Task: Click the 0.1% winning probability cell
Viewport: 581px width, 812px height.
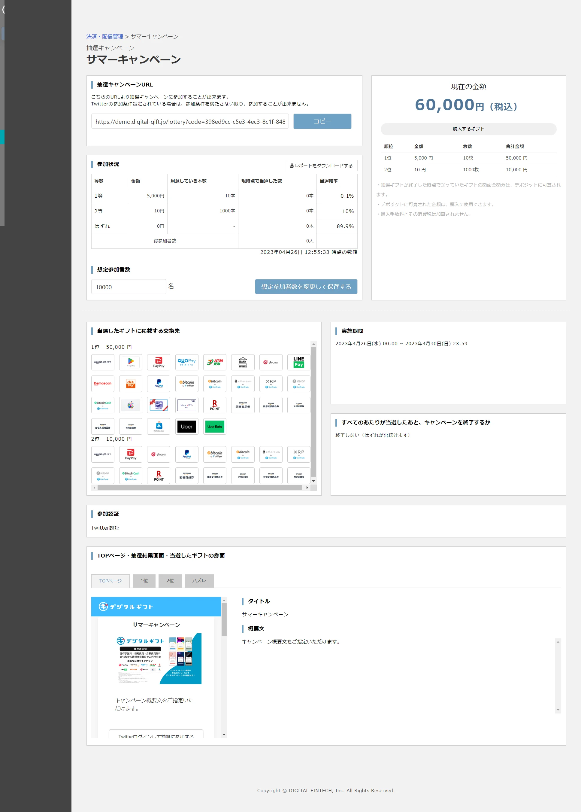Action: tap(337, 196)
